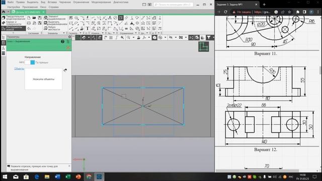This screenshot has width=322, height=181.
Task: Open the Файл menu
Action: pyautogui.click(x=10, y=2)
